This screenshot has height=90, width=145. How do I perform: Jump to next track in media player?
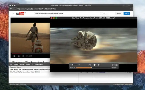coord(99,65)
